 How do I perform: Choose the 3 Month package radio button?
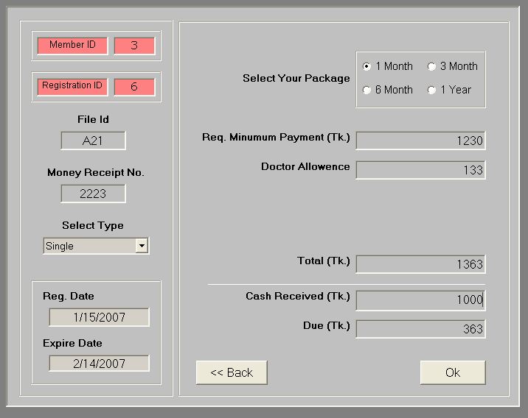[x=432, y=66]
